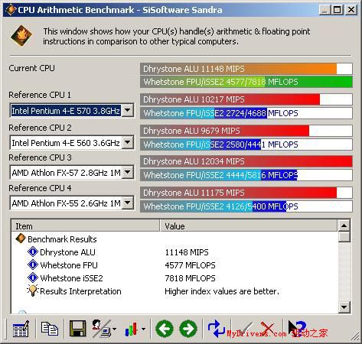Open the module options table icon

(21, 328)
